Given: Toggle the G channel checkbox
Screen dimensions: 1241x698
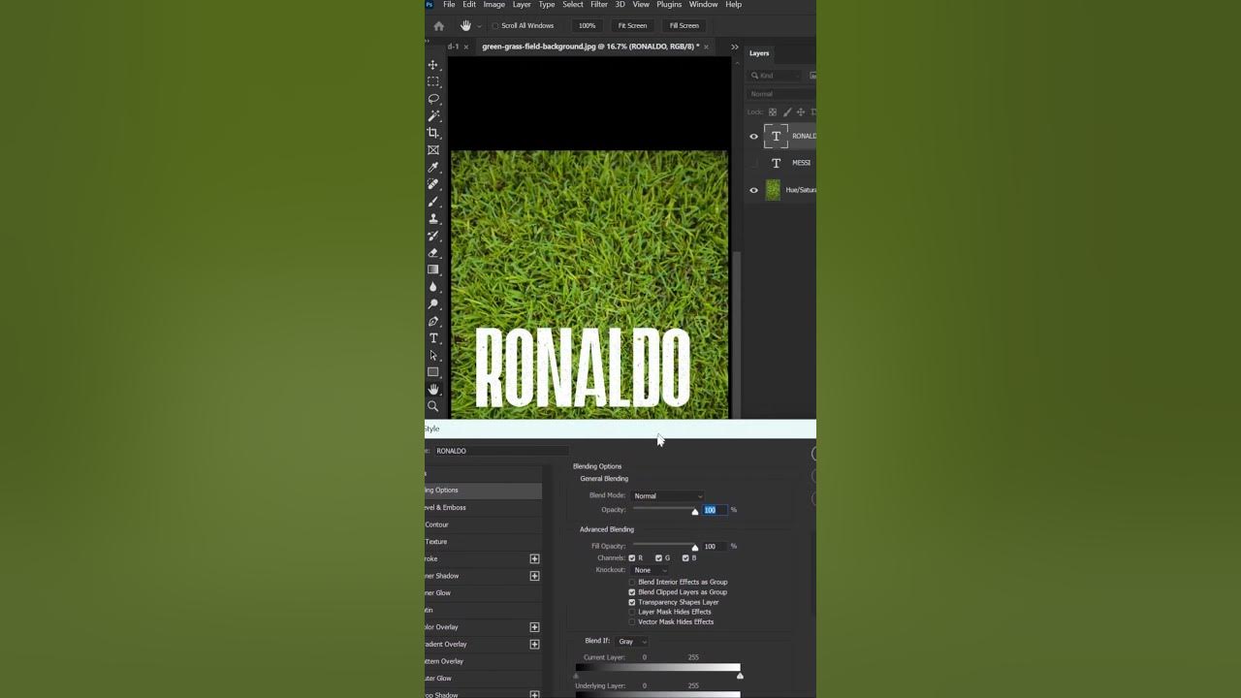Looking at the screenshot, I should [658, 558].
